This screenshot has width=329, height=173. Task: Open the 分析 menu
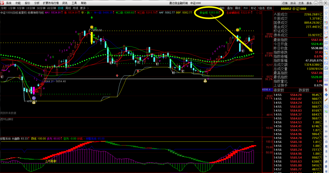[37, 3]
